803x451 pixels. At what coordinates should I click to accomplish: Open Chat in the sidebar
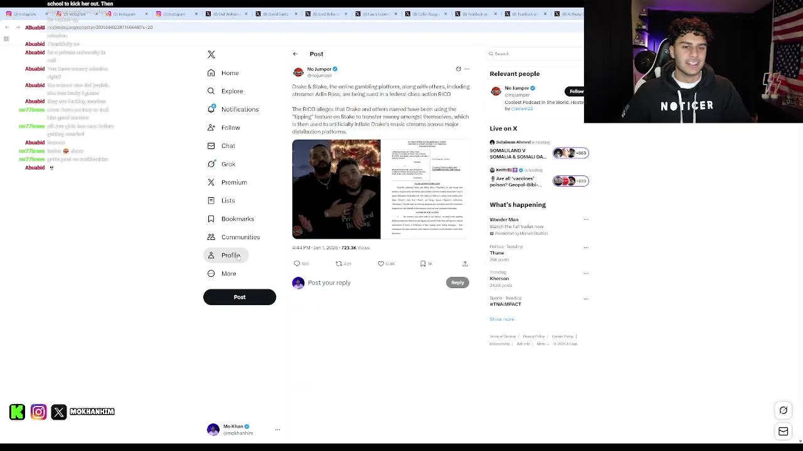(x=221, y=145)
